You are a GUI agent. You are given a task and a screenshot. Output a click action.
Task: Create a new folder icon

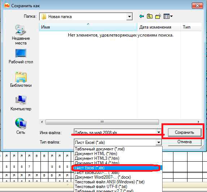coord(158,16)
